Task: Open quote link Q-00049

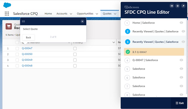Action: pos(27,60)
